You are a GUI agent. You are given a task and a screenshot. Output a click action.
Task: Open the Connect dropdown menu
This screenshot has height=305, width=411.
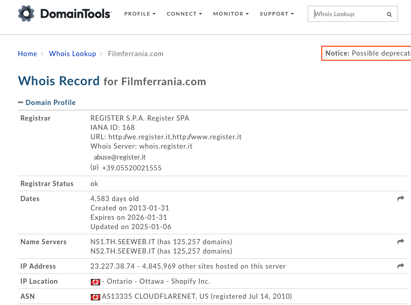(x=184, y=14)
